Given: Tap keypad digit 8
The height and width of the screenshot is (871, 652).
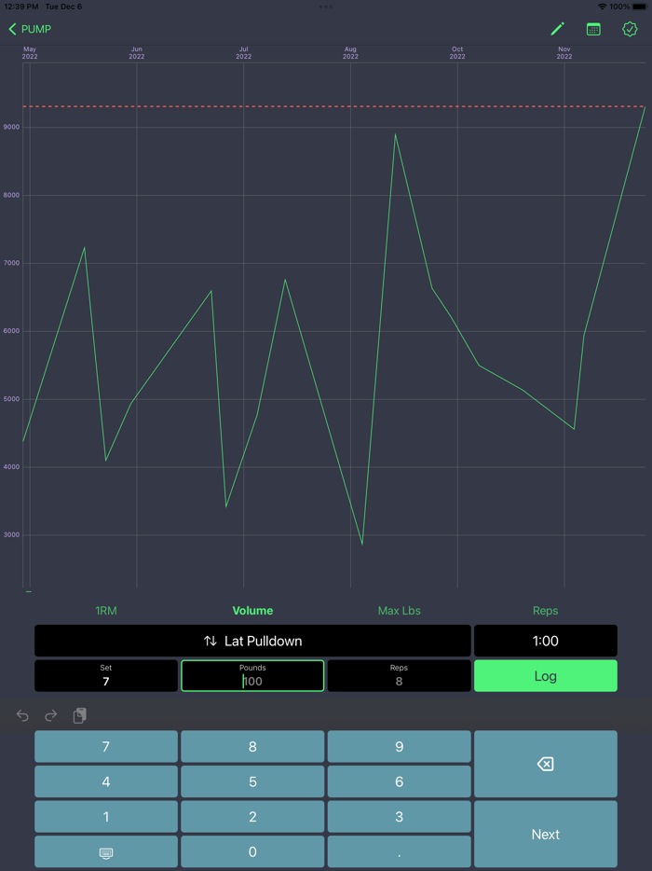Looking at the screenshot, I should 252,747.
